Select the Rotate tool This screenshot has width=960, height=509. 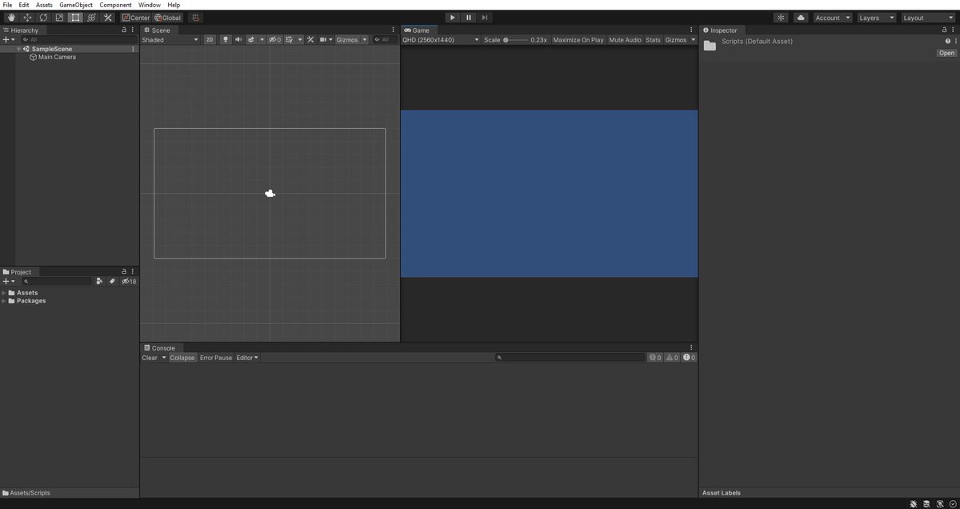[x=42, y=17]
